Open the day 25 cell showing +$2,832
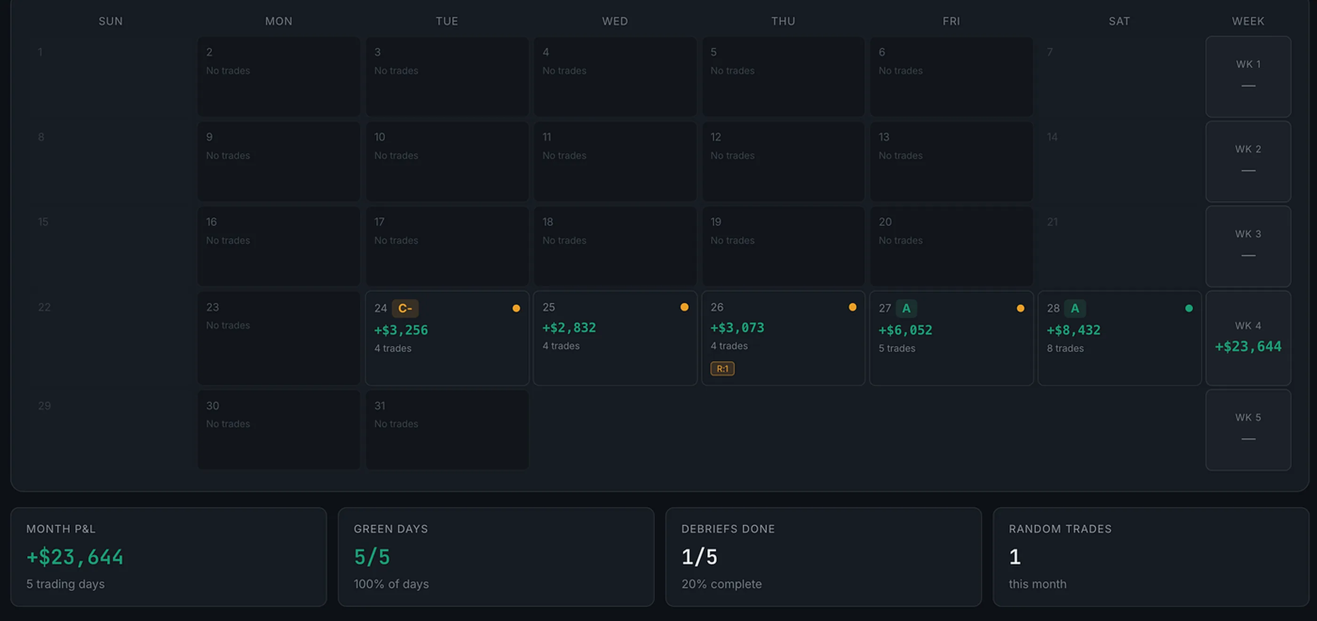Image resolution: width=1317 pixels, height=621 pixels. click(x=615, y=338)
